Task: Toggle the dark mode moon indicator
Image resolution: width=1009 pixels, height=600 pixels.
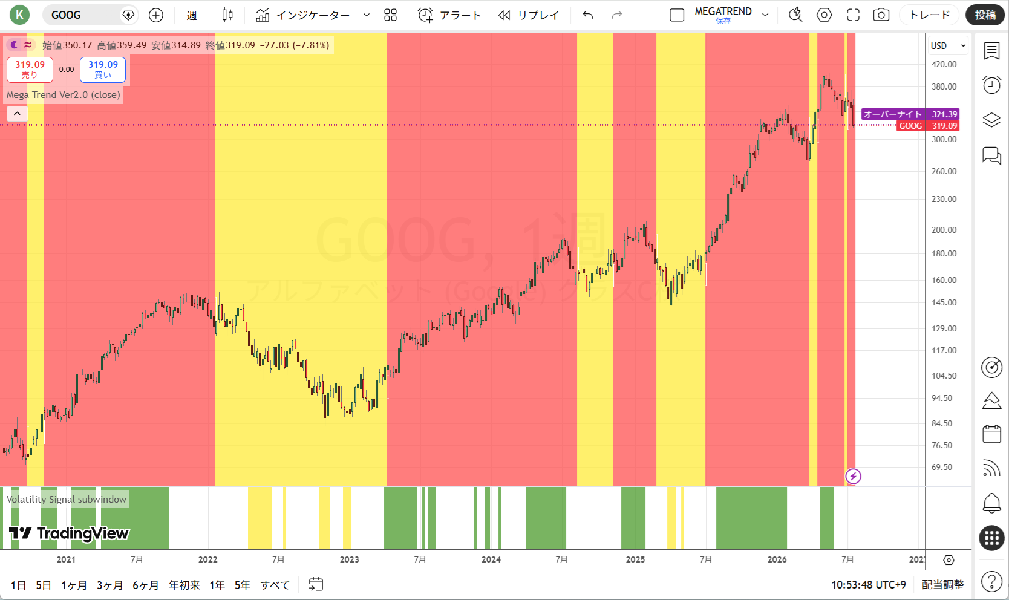Action: click(14, 45)
